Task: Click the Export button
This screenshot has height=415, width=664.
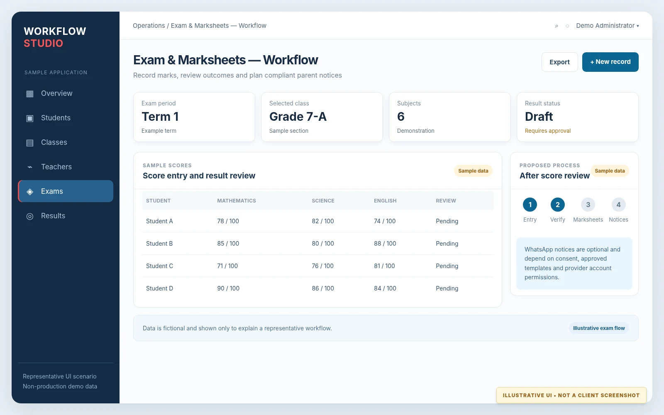Action: 559,62
